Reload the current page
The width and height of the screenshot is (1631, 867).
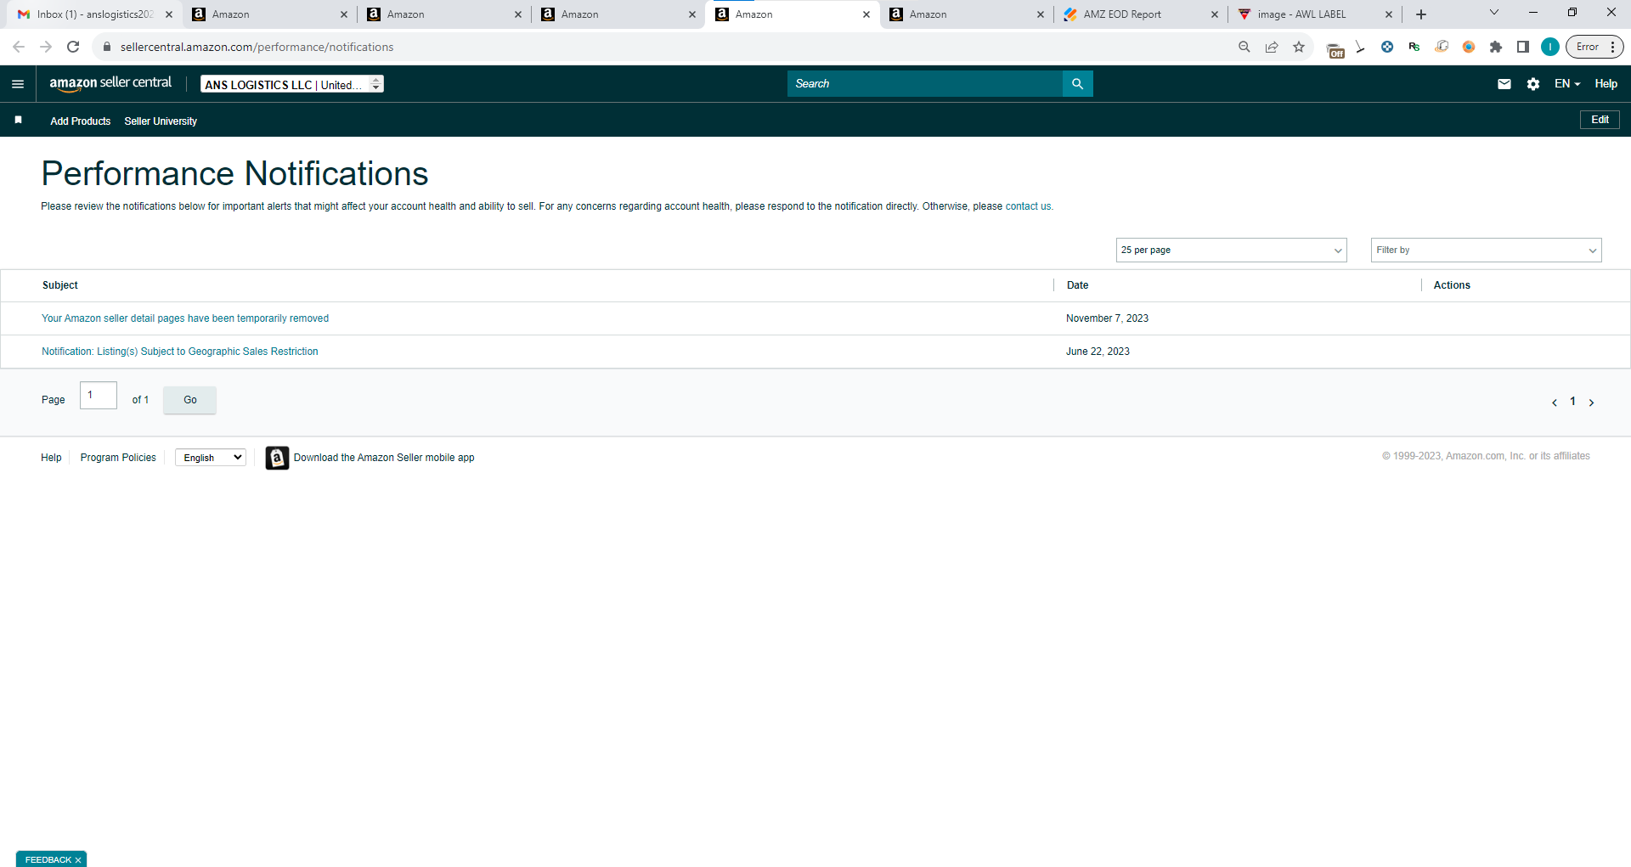pos(73,47)
